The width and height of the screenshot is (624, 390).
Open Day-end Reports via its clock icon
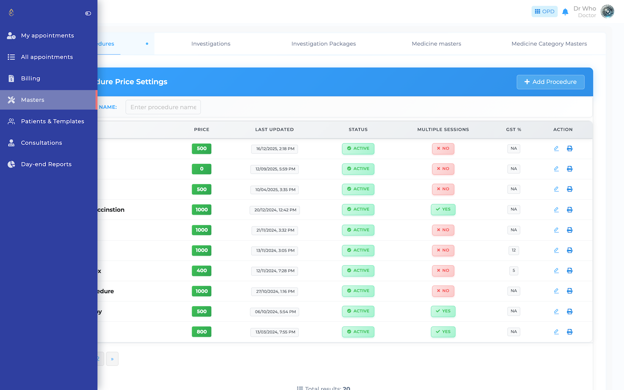11,164
